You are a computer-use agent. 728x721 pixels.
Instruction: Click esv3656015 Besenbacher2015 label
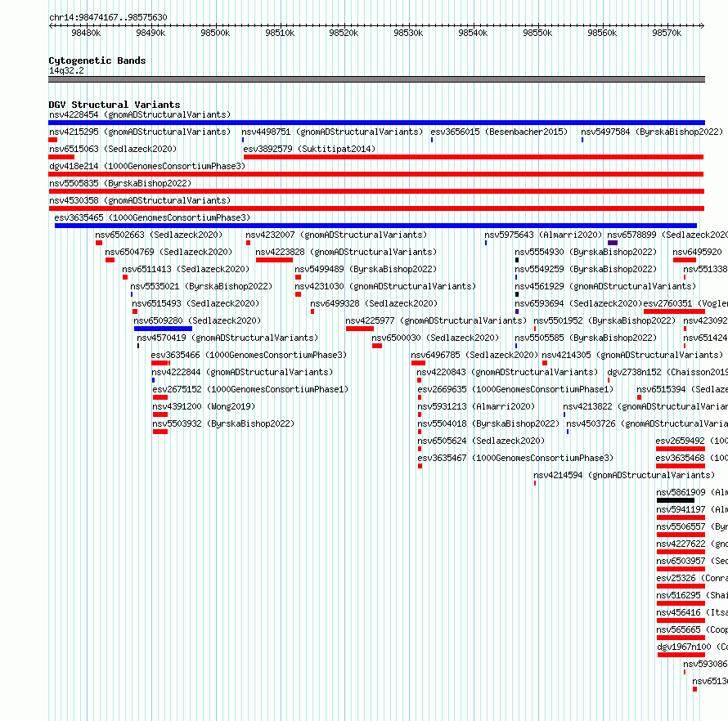pyautogui.click(x=499, y=132)
